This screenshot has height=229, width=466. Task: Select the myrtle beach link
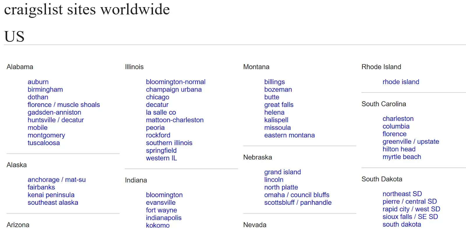click(402, 157)
